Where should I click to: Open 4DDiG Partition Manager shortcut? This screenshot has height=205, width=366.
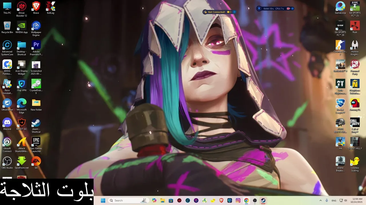7,67
